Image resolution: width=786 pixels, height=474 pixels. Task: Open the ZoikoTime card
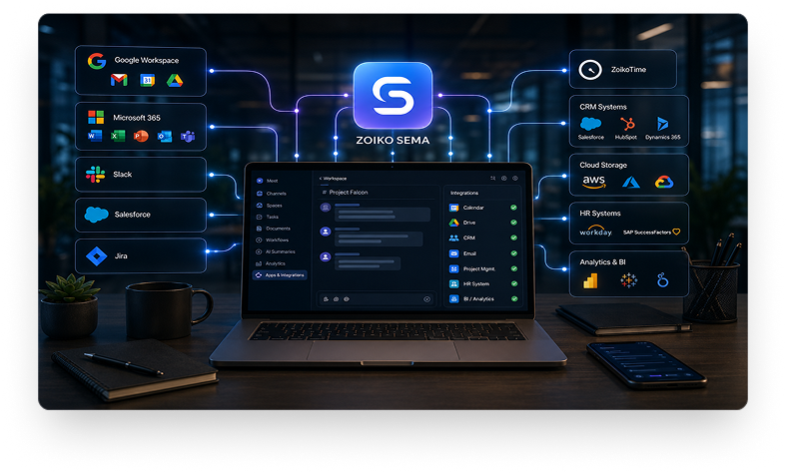click(622, 69)
